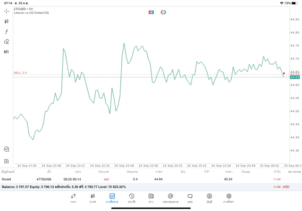Image resolution: width=302 pixels, height=211 pixels.
Task: Open the mailbox tab with @ icon
Action: tap(170, 198)
